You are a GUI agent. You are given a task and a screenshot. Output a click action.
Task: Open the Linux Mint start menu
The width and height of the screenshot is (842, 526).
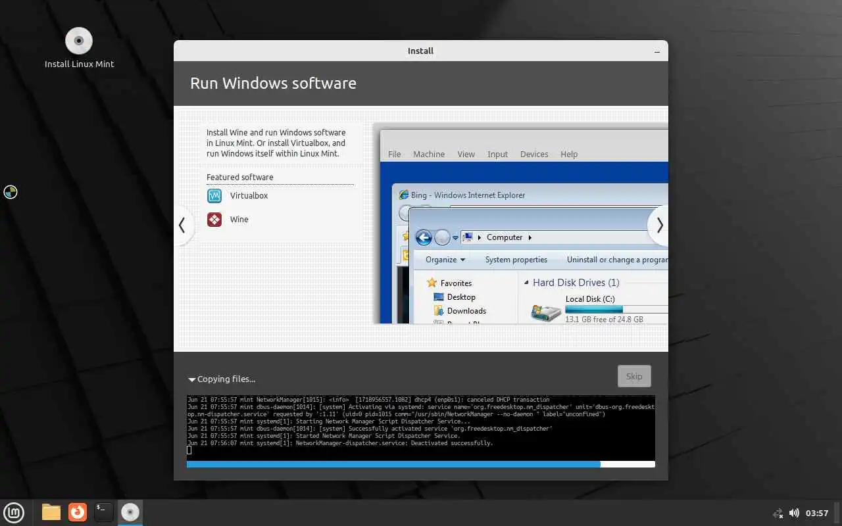point(14,512)
